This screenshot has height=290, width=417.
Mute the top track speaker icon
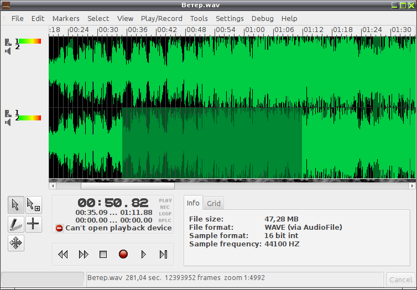click(x=8, y=51)
